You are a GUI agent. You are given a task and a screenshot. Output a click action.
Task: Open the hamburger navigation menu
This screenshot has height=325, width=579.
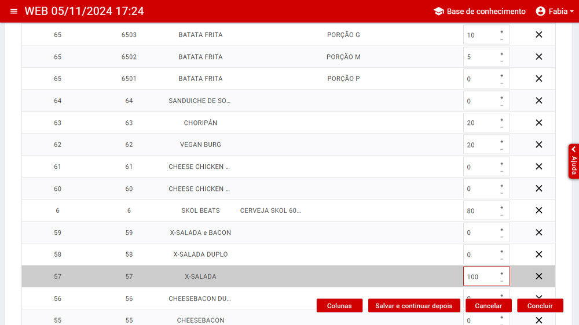14,12
